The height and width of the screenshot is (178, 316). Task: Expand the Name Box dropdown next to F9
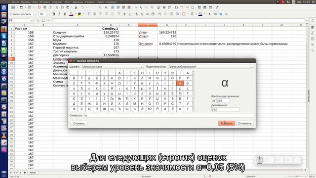pos(32,20)
